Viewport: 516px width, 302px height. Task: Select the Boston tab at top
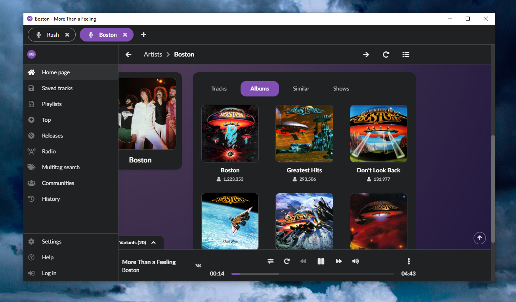[107, 35]
